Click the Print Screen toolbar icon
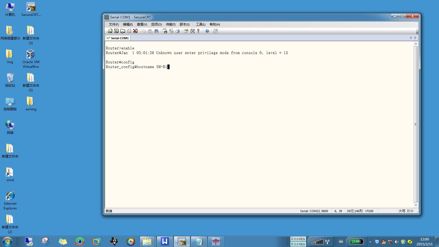 click(x=165, y=31)
